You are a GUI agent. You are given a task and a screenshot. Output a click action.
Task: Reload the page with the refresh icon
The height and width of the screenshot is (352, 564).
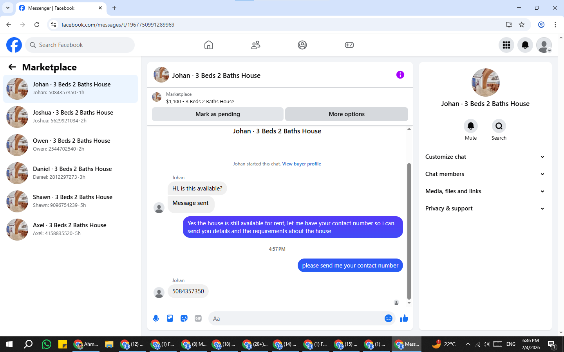click(x=37, y=25)
